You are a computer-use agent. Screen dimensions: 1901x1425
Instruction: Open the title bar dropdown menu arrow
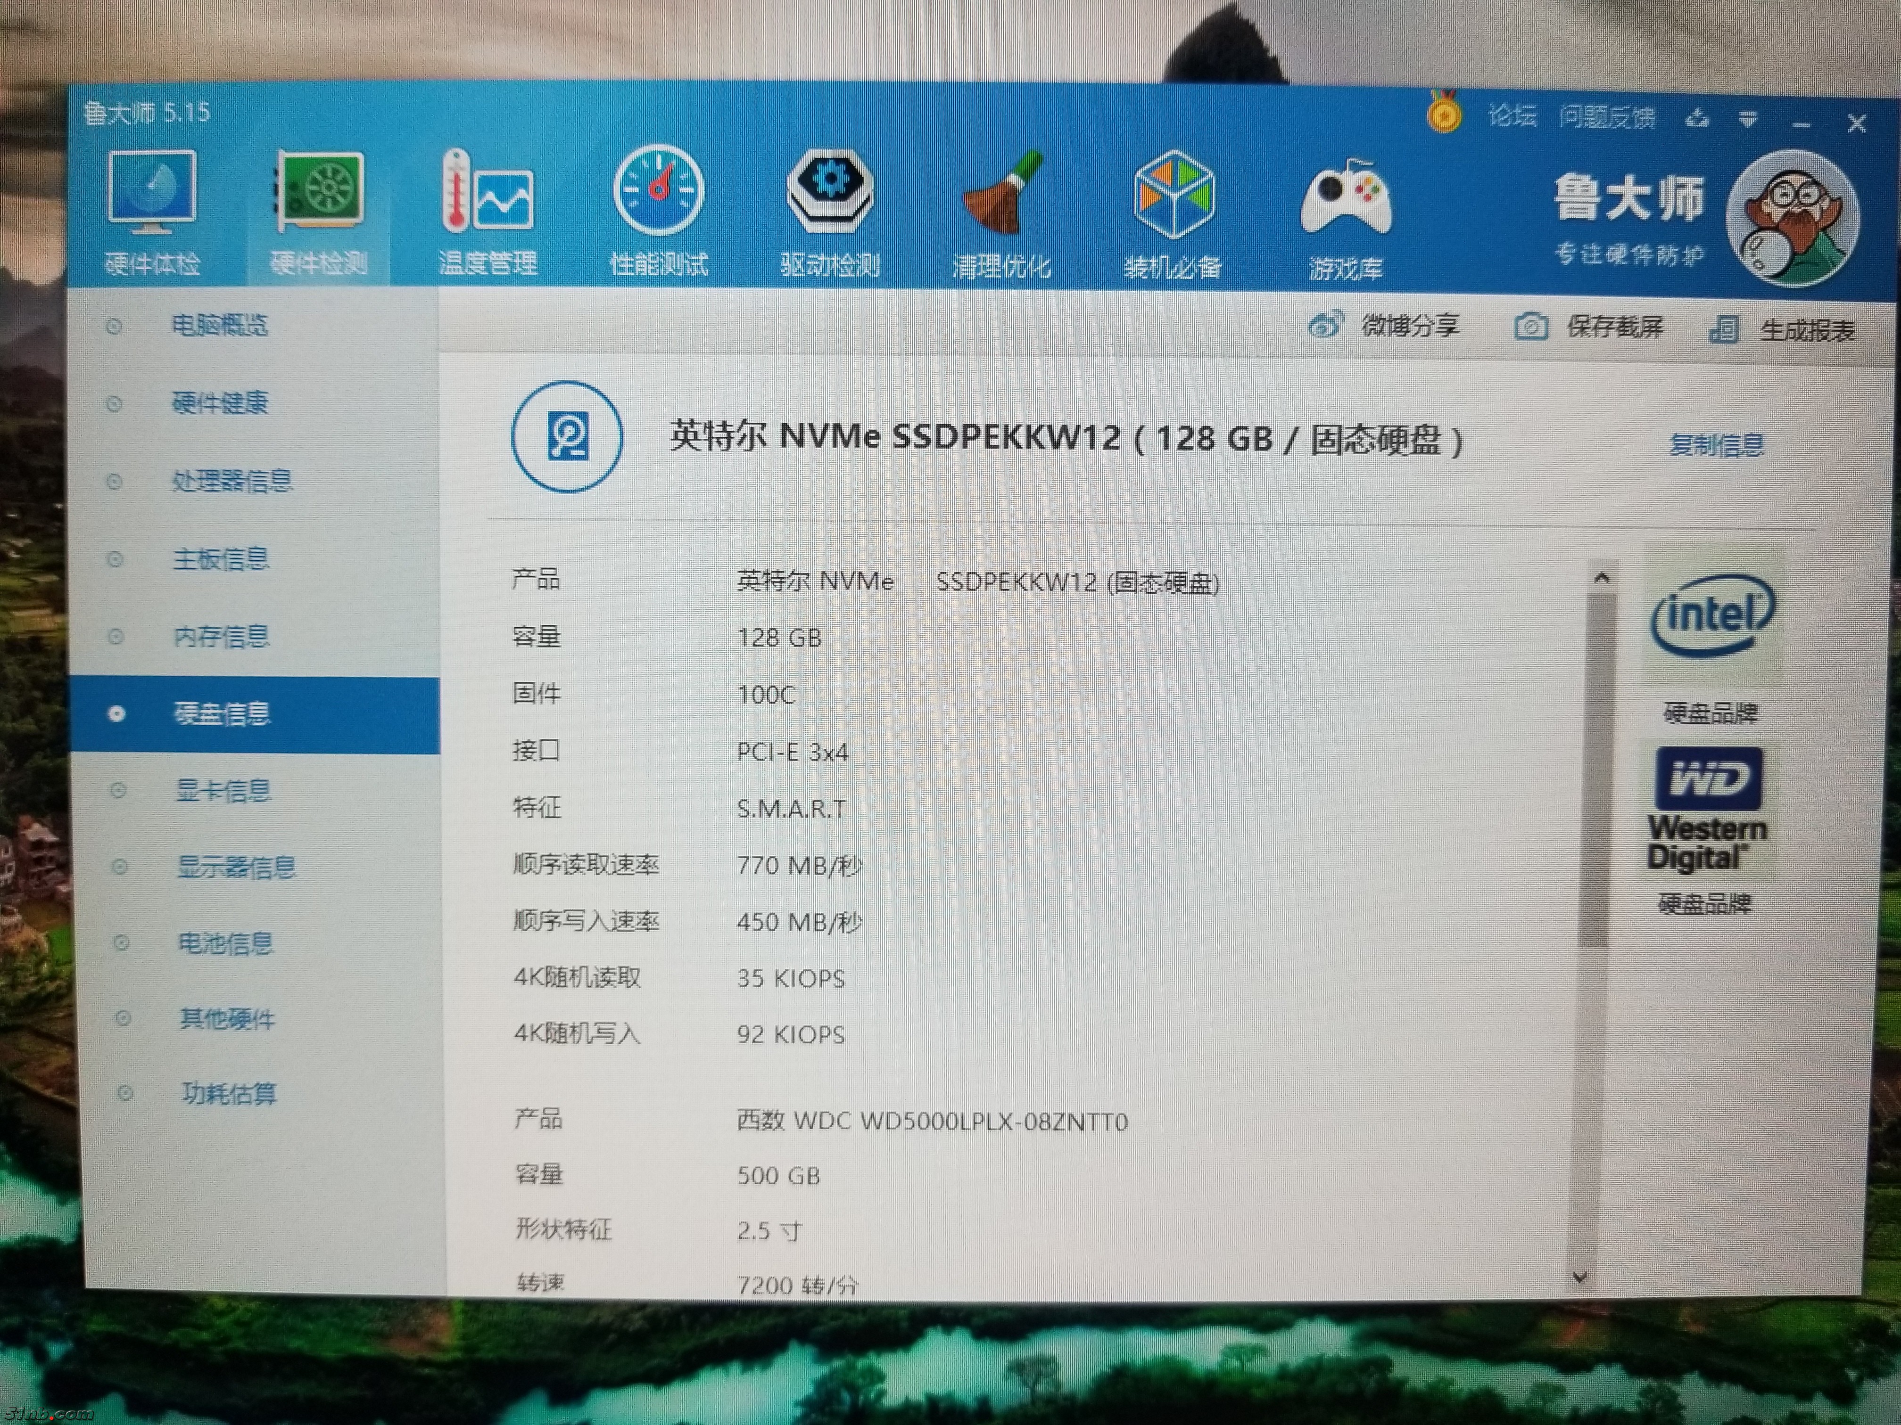pyautogui.click(x=1748, y=120)
